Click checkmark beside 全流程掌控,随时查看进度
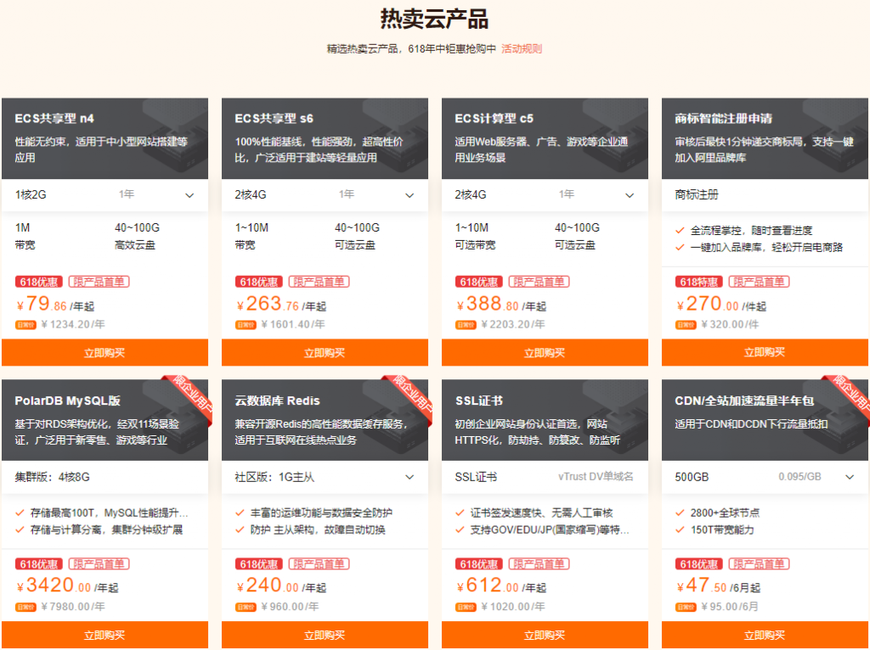The width and height of the screenshot is (870, 650). [680, 231]
